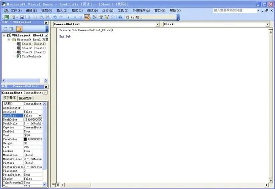Click the VBA Help toolbar icon
Viewport: 275px width, 189px height.
120,17
